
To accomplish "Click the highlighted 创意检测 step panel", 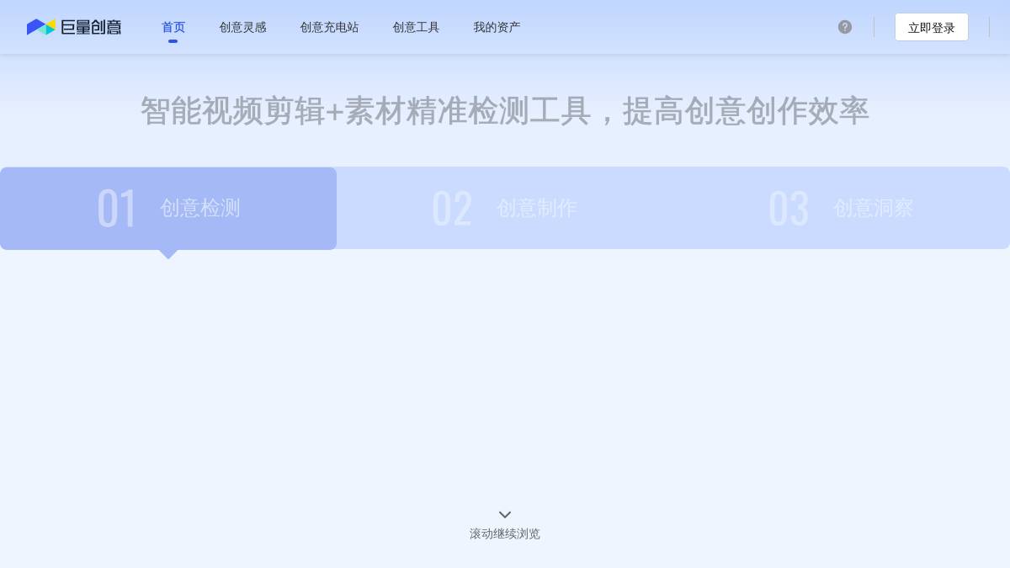I will click(x=168, y=208).
